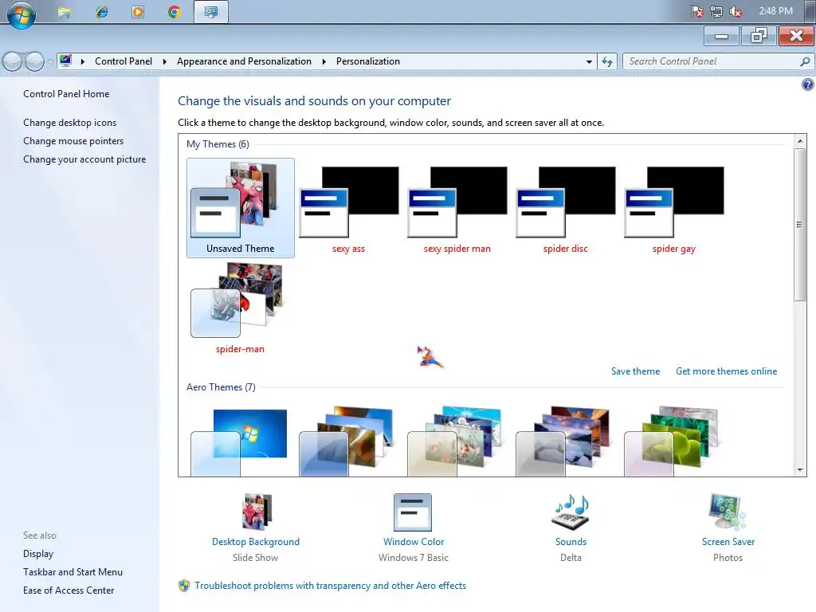Image resolution: width=816 pixels, height=612 pixels.
Task: Go to Control Panel breadcrumb
Action: [124, 61]
